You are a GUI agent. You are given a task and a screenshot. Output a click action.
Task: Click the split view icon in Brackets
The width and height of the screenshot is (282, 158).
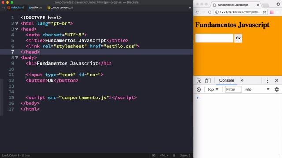(190, 8)
